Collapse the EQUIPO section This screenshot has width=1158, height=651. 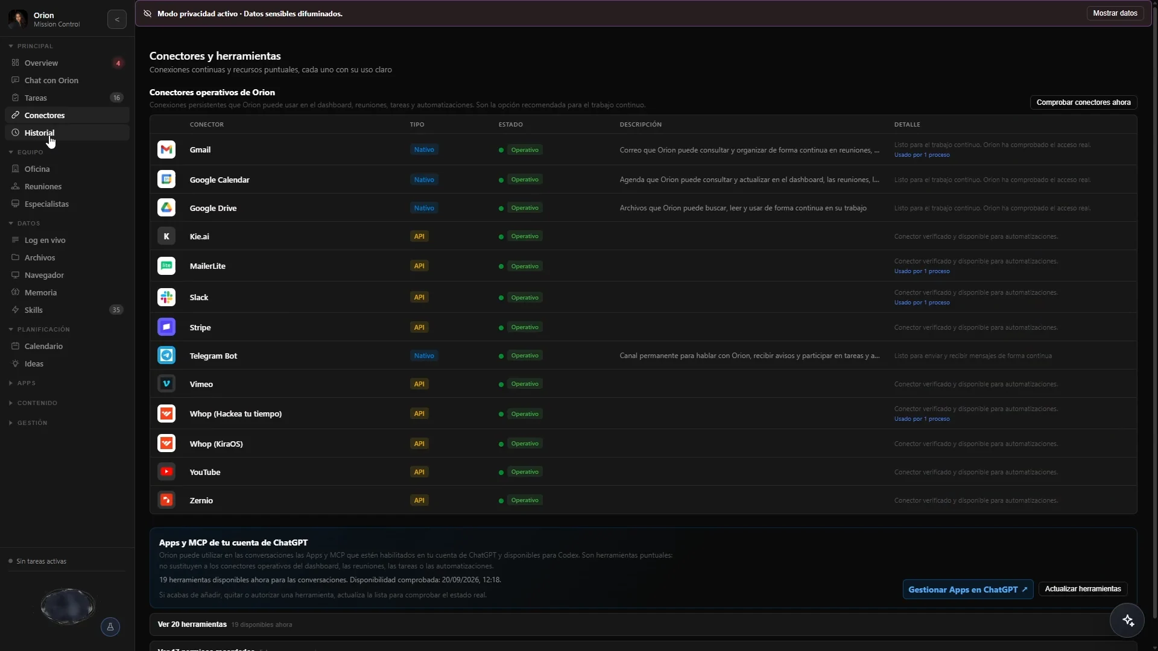(26, 152)
